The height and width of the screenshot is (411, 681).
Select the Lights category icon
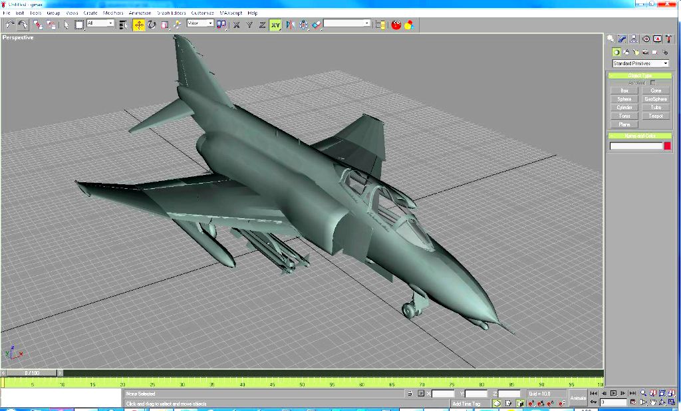(636, 52)
